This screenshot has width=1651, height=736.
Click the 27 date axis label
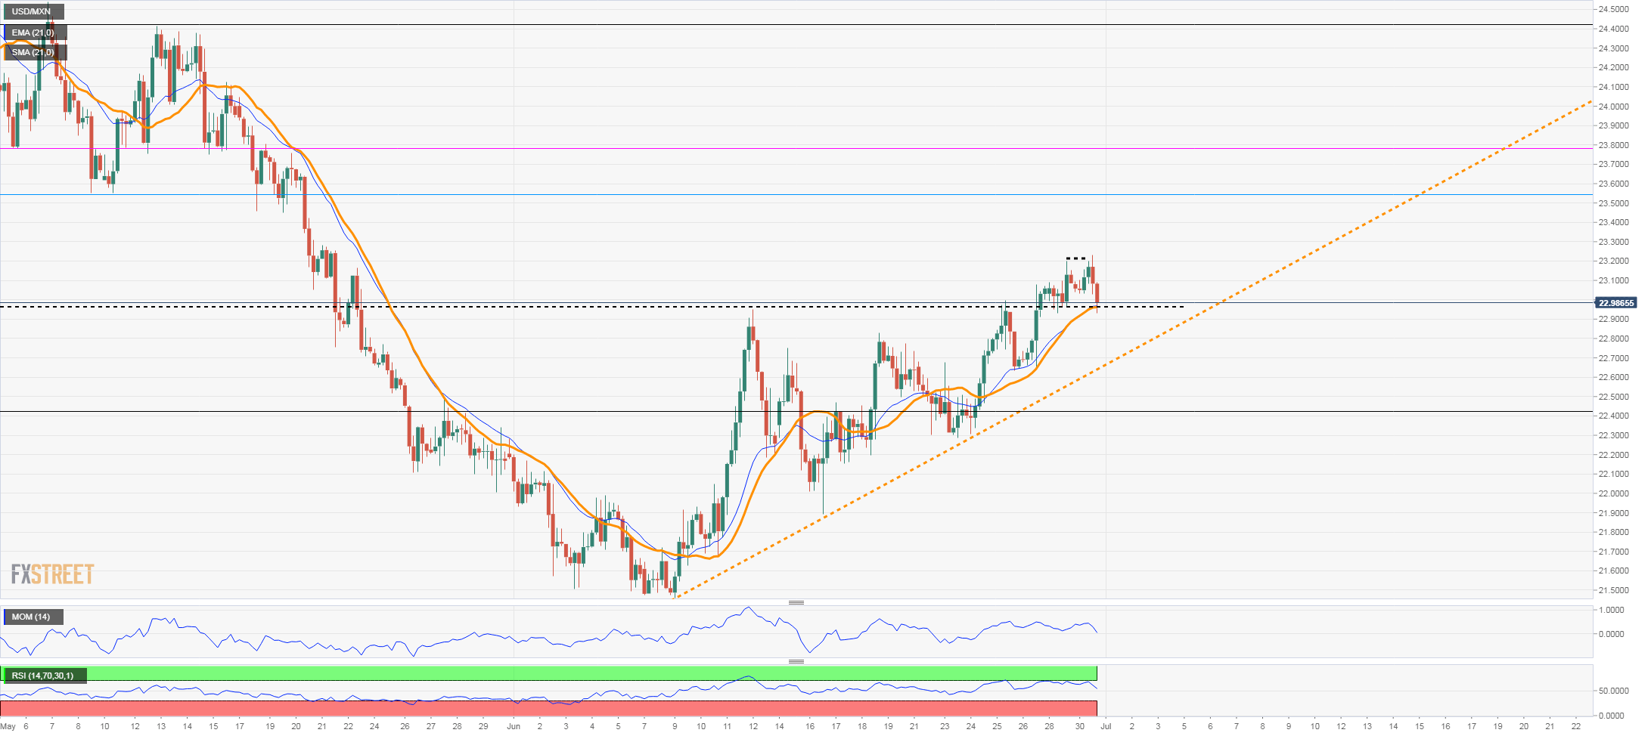click(x=431, y=727)
